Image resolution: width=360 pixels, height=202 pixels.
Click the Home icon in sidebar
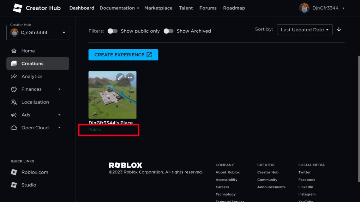14,51
